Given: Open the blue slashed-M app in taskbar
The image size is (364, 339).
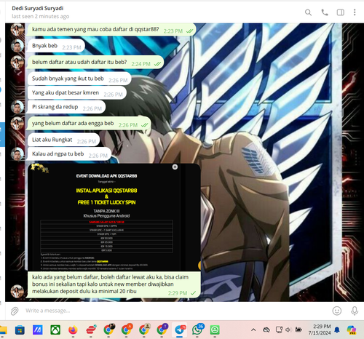Looking at the screenshot, I should pyautogui.click(x=38, y=330).
